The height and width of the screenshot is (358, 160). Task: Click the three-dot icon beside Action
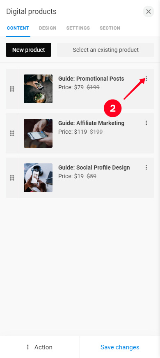(28, 347)
